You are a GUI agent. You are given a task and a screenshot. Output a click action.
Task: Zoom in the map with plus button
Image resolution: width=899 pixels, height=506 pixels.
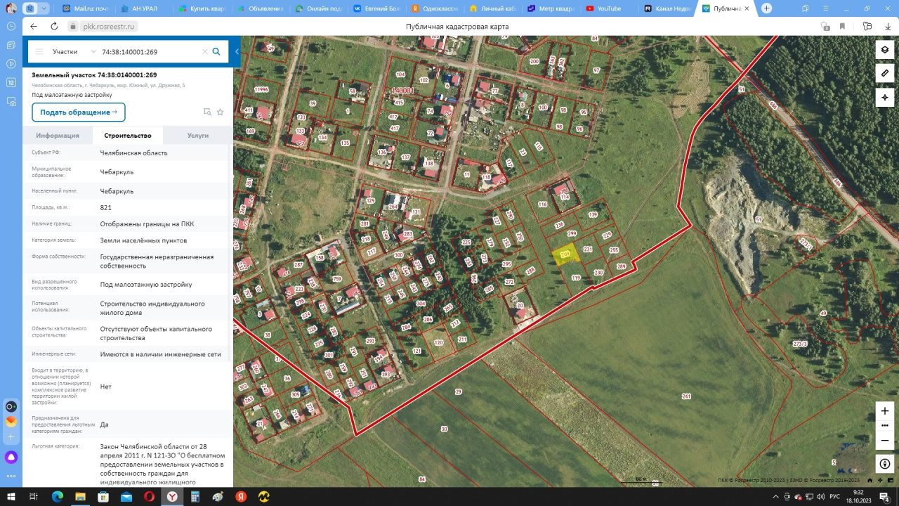tap(884, 410)
